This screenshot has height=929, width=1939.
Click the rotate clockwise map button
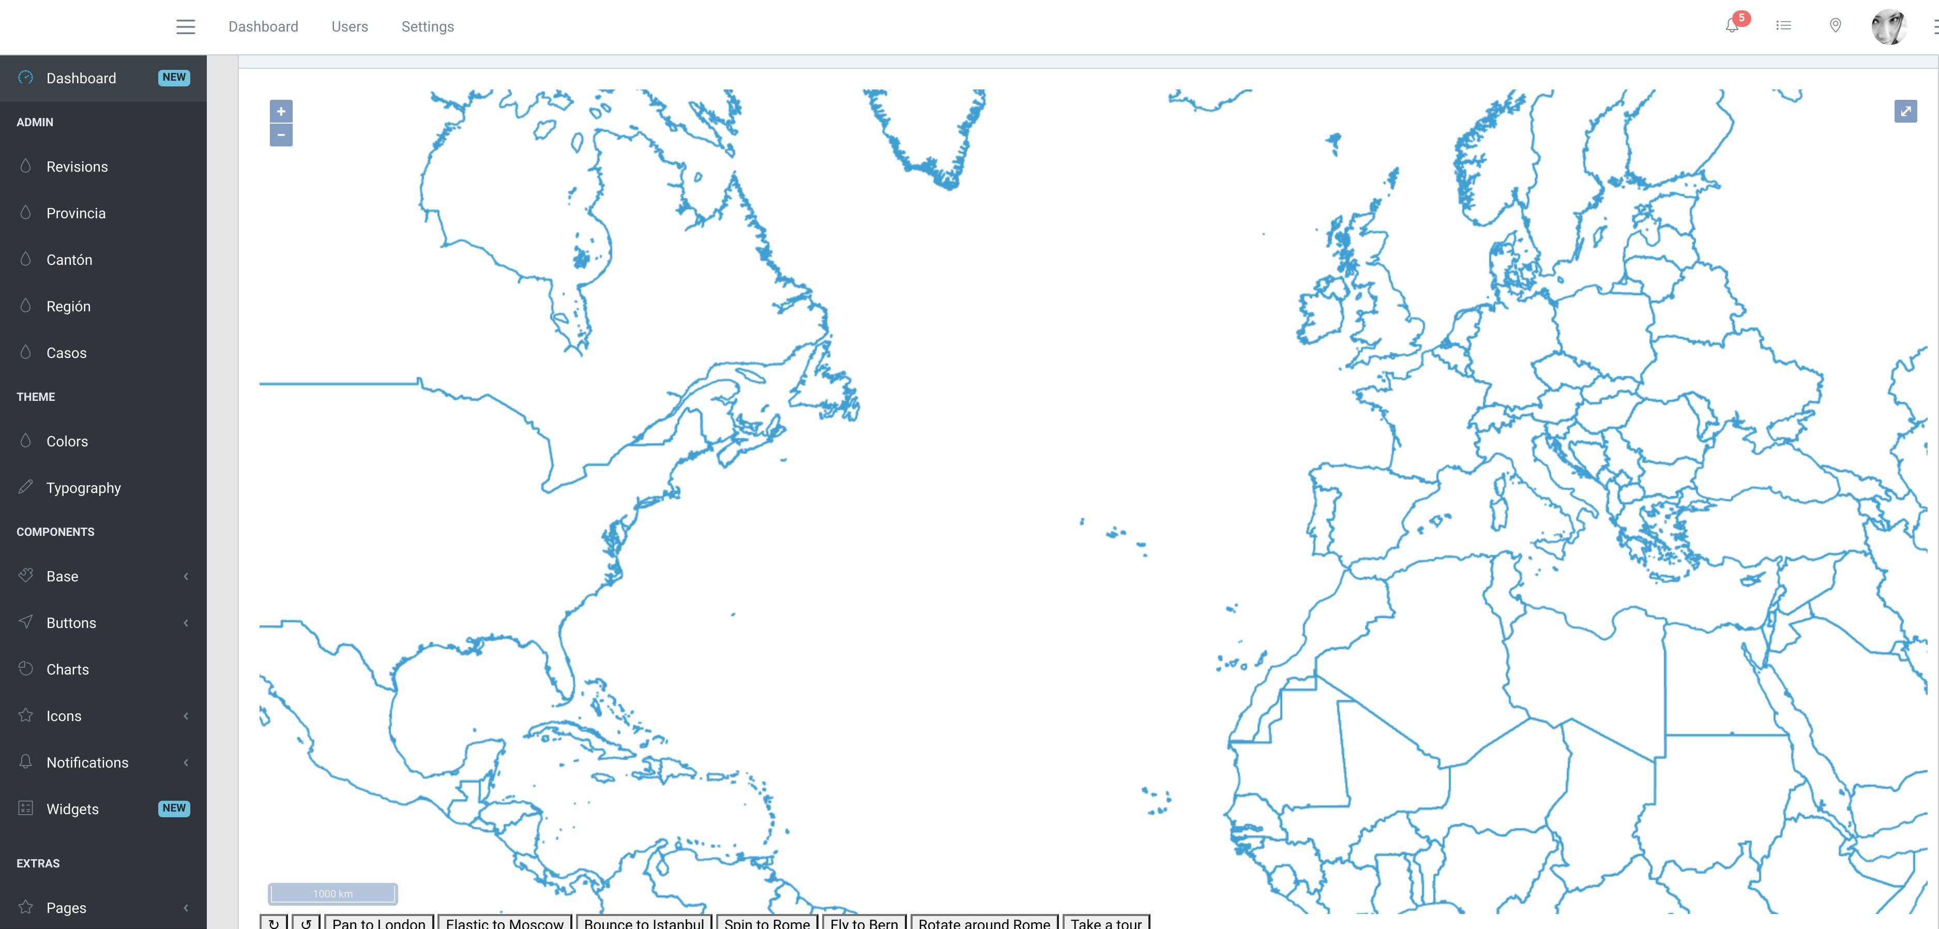coord(273,923)
